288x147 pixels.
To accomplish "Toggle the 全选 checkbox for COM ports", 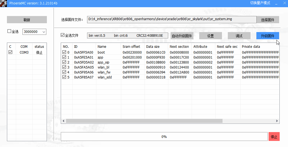I will [9, 31].
